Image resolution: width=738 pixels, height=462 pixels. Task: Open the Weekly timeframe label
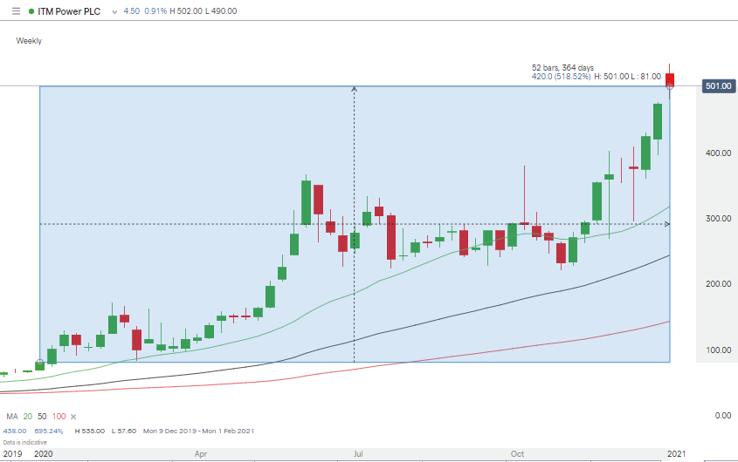click(29, 41)
